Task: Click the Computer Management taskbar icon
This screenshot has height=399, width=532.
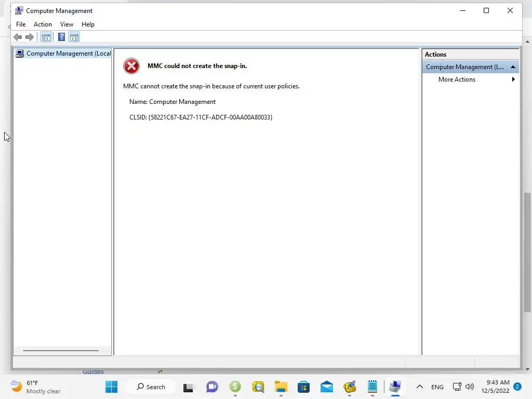Action: click(x=395, y=387)
